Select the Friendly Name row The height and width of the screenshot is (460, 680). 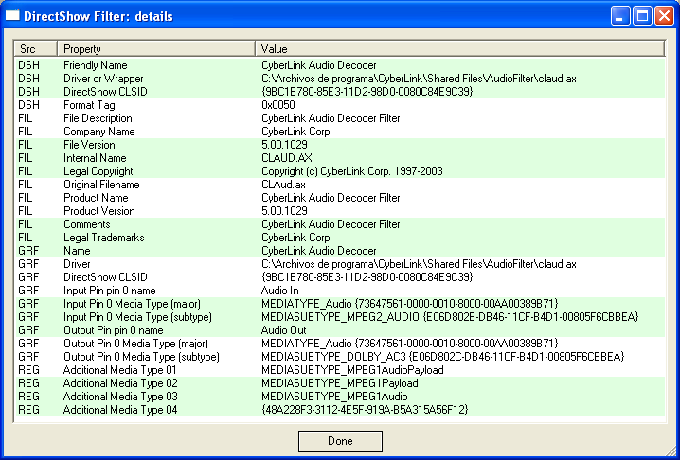(340, 65)
